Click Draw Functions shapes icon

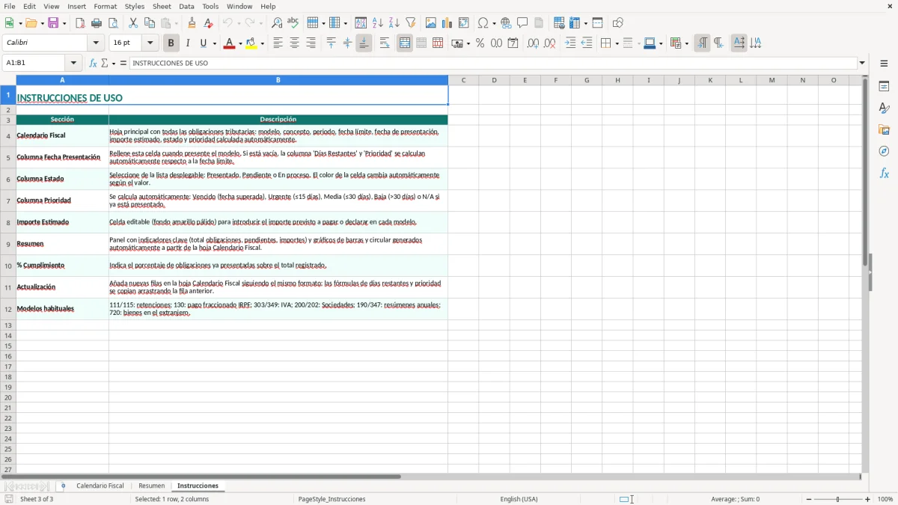tap(618, 23)
